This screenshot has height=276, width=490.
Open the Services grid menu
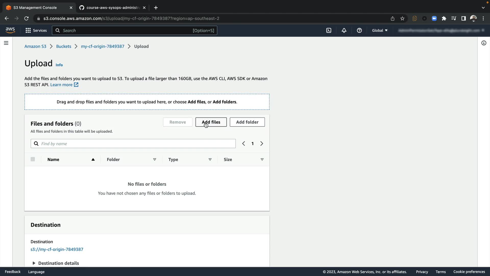[x=36, y=30]
